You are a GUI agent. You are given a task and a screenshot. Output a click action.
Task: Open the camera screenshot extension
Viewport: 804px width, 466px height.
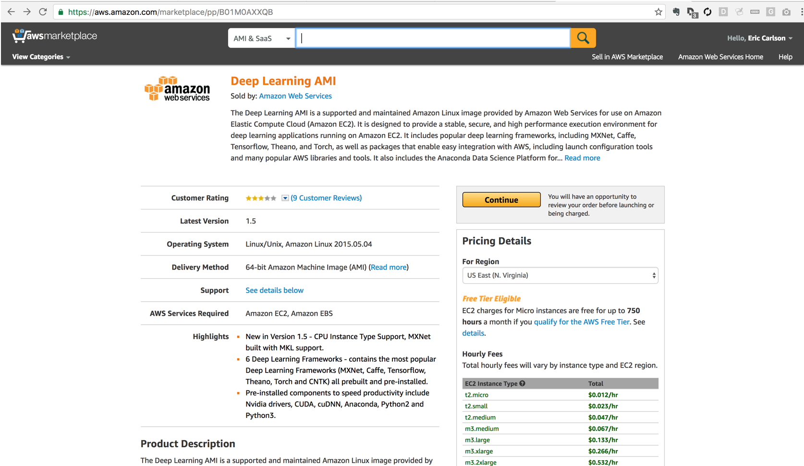786,12
